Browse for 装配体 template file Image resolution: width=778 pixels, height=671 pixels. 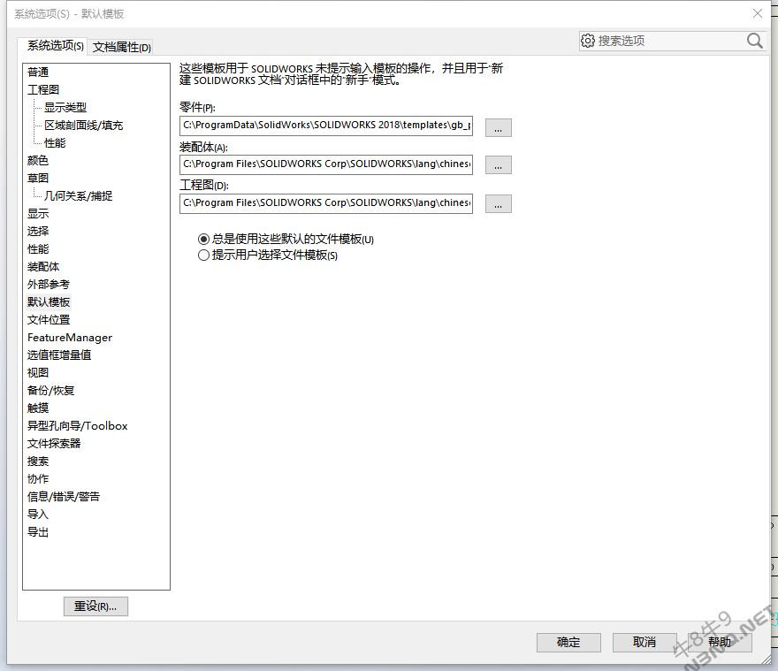(x=498, y=164)
